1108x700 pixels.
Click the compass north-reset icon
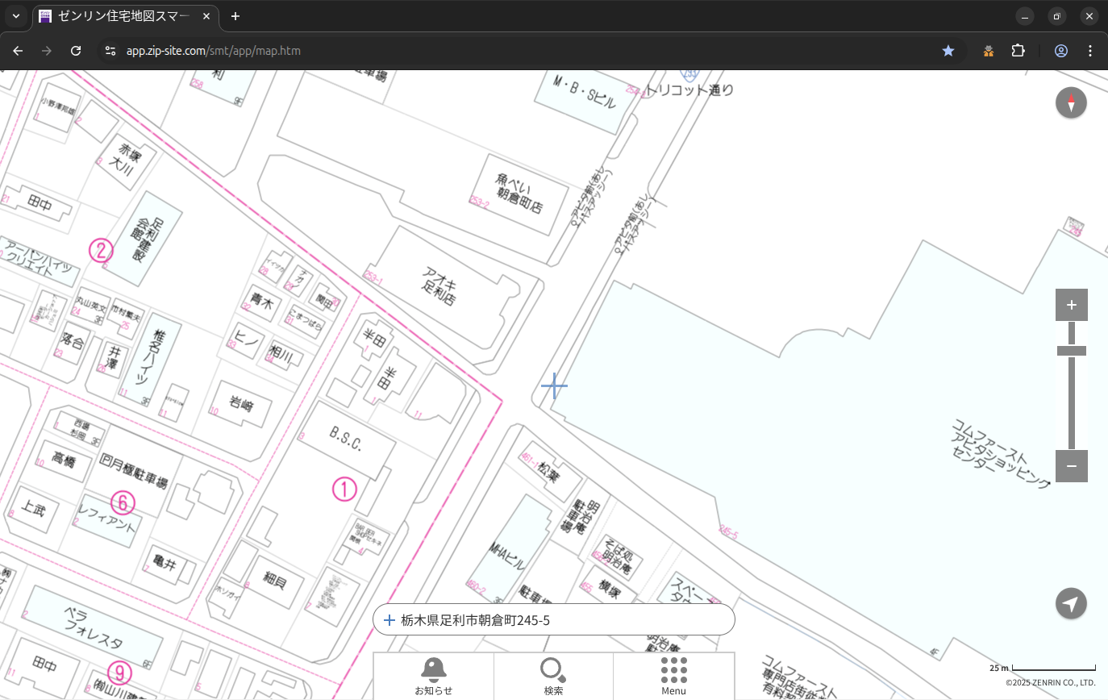pos(1071,103)
